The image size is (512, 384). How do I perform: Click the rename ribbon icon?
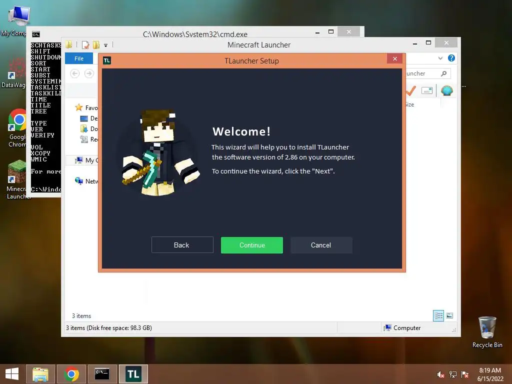coord(427,90)
